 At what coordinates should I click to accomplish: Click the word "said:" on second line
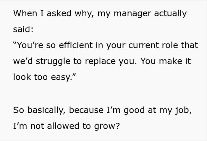(x=23, y=29)
